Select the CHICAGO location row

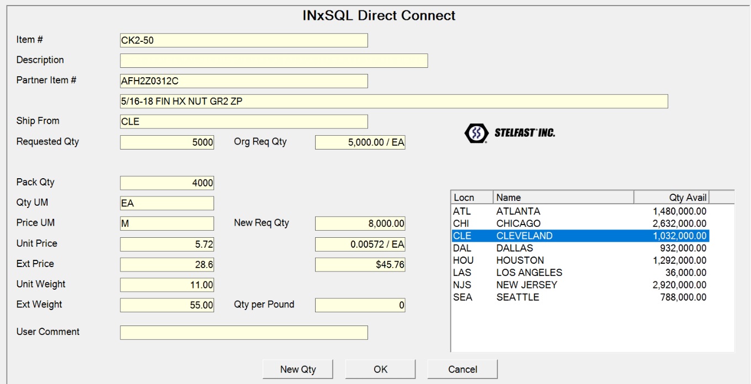579,223
